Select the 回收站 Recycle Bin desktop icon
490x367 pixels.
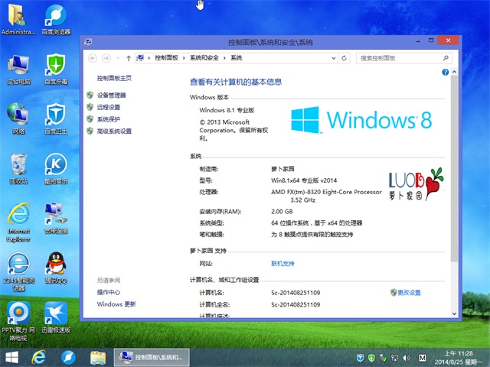(19, 166)
